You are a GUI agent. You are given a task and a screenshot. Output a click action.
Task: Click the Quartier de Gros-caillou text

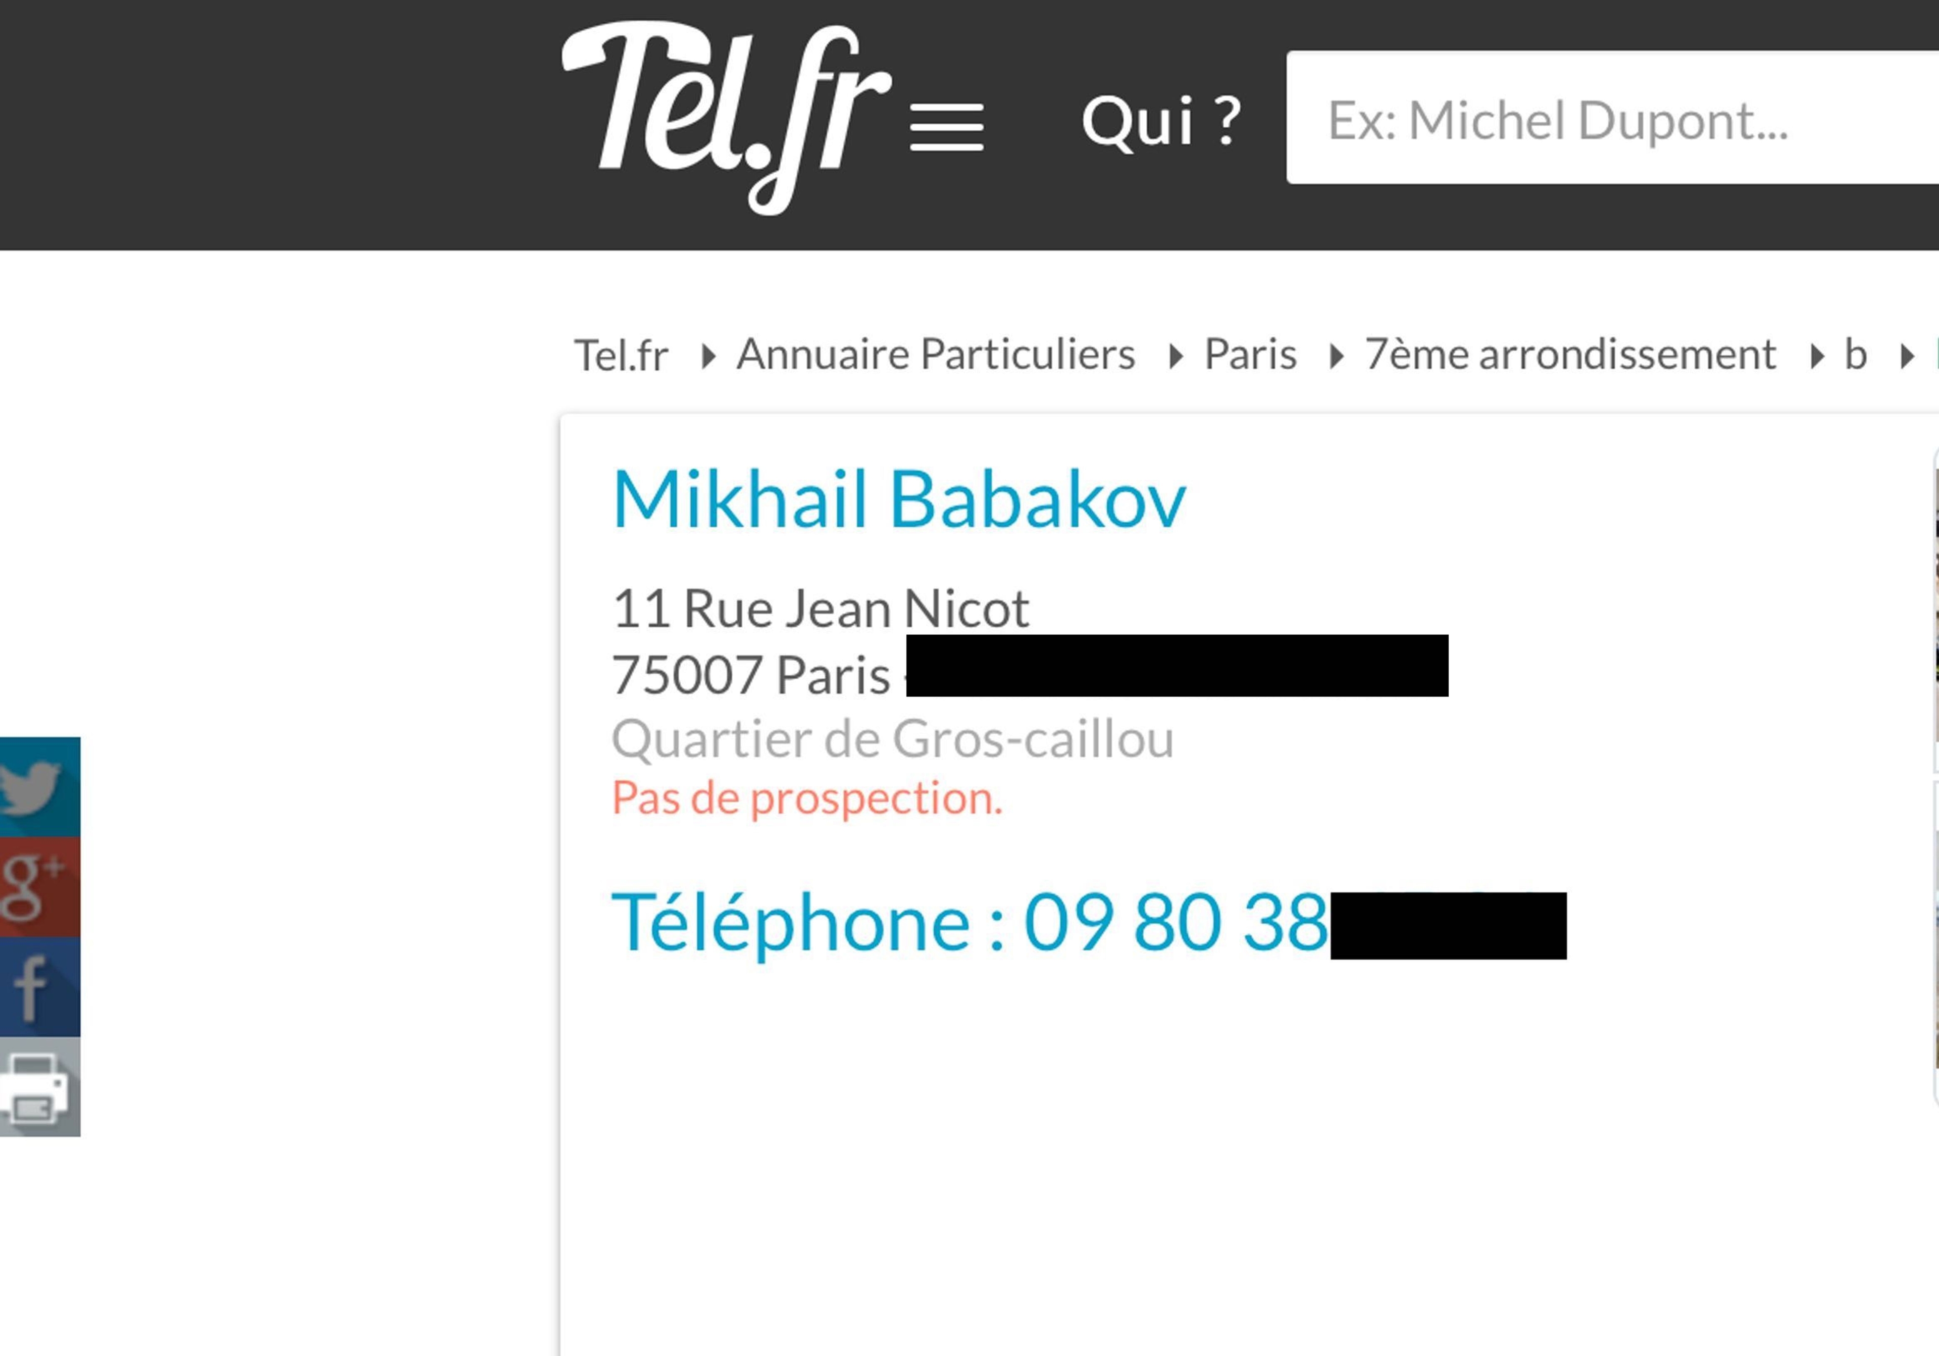[892, 739]
